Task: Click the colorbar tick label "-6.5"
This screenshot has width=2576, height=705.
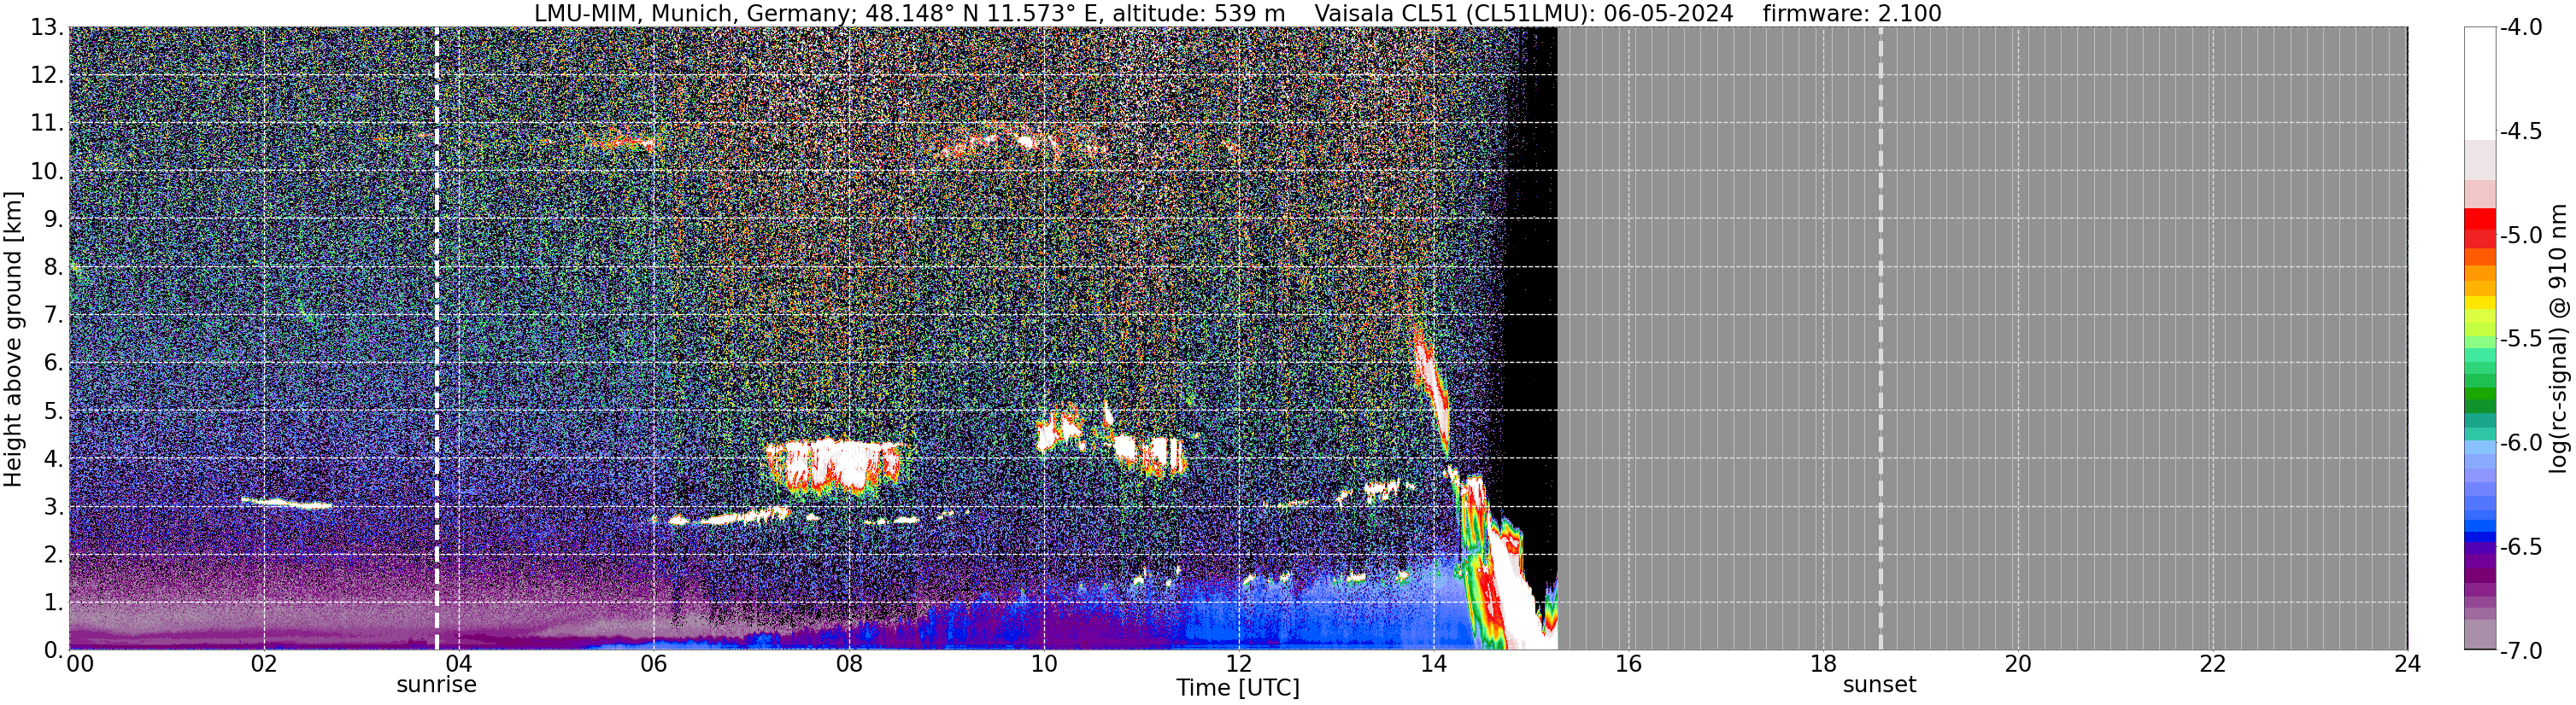Action: tap(2521, 546)
